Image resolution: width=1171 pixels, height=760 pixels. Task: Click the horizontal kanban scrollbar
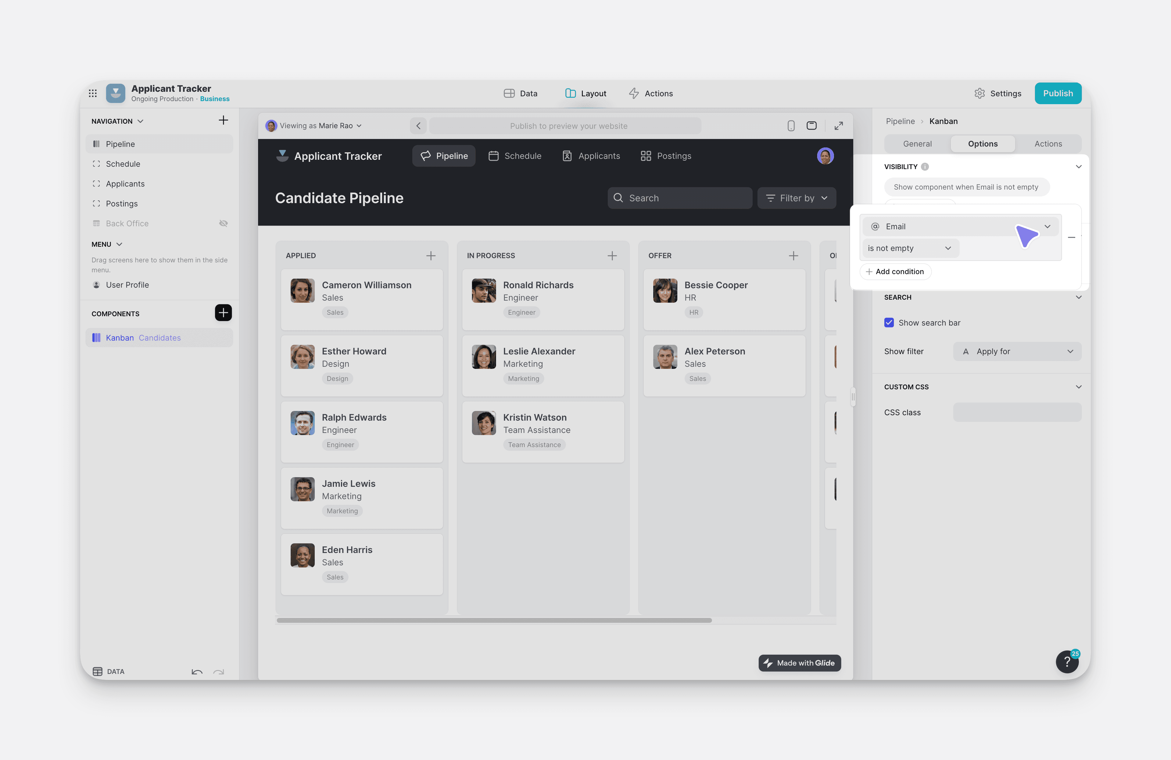click(494, 620)
